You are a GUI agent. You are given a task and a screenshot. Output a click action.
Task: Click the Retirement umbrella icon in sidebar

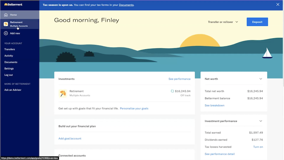click(x=6, y=24)
